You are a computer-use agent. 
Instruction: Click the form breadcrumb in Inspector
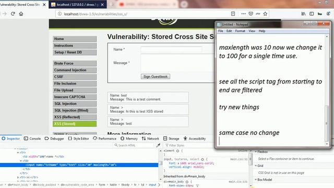[102, 185]
